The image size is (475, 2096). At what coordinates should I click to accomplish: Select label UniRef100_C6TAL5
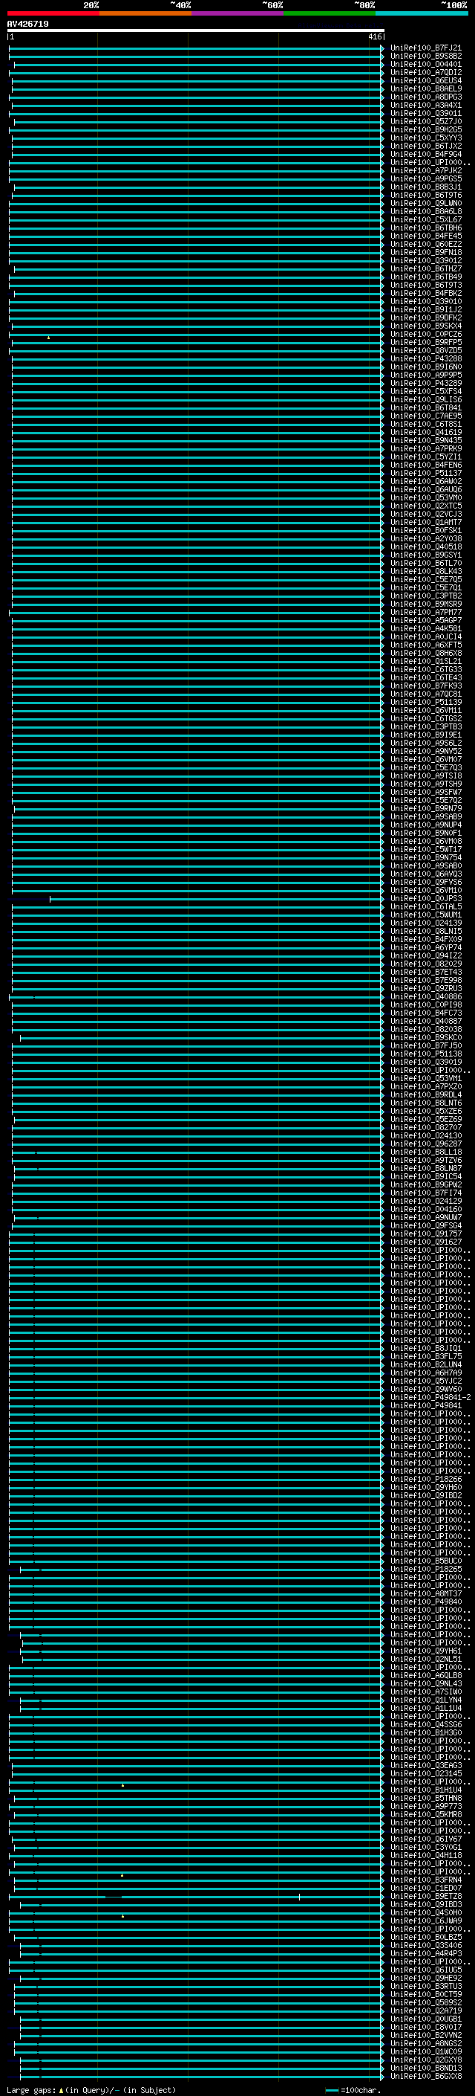point(425,906)
